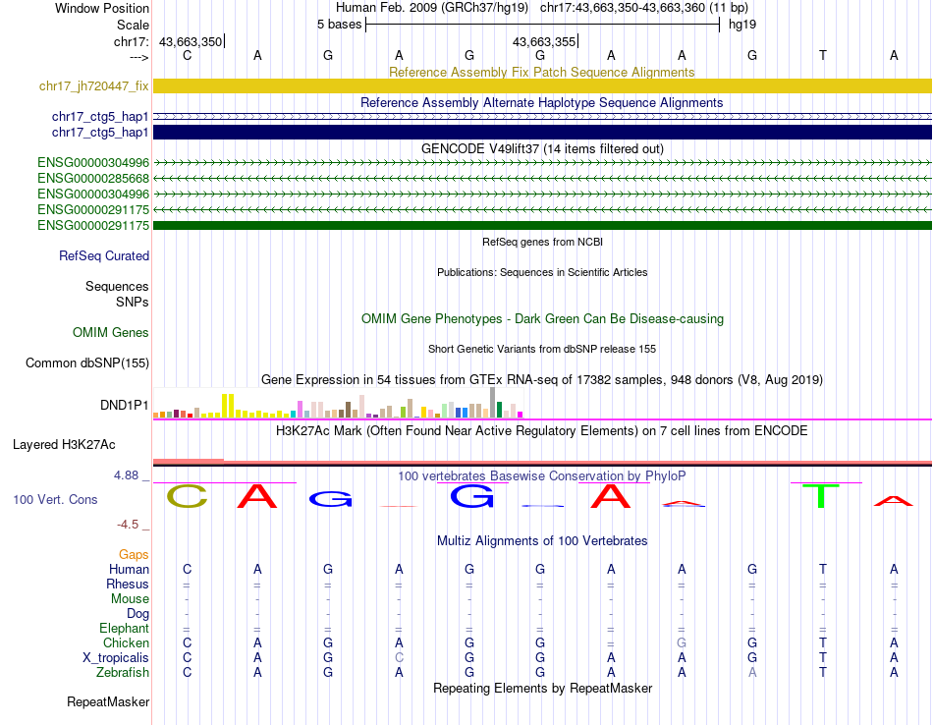The height and width of the screenshot is (725, 933).
Task: Click the solid dark green ENSG00000291175 exon bar
Action: [542, 225]
